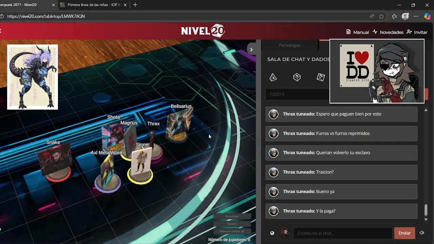Image resolution: width=434 pixels, height=244 pixels.
Task: Open Manual document icon
Action: (348, 32)
